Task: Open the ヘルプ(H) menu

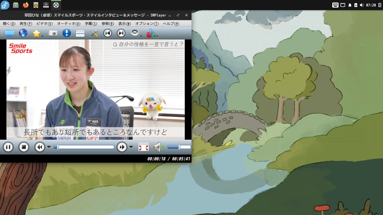Action: click(171, 24)
